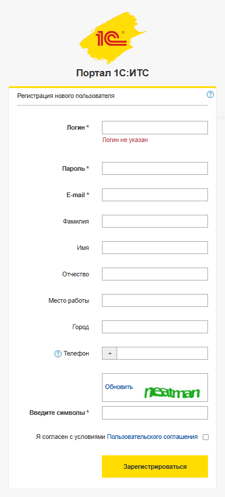225x497 pixels.
Task: Select the Место работы field
Action: coord(155,300)
